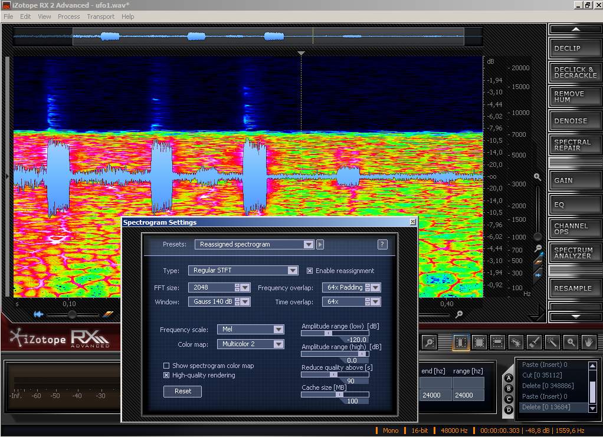Click snapshot button A

point(509,378)
